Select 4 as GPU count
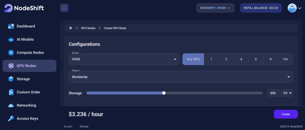Screen dimensions: 305x130 241,59
